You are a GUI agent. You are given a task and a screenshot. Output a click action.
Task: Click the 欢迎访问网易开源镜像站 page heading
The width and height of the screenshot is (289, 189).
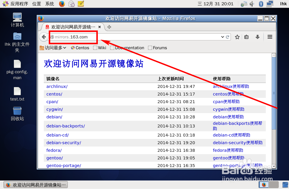click(x=94, y=64)
